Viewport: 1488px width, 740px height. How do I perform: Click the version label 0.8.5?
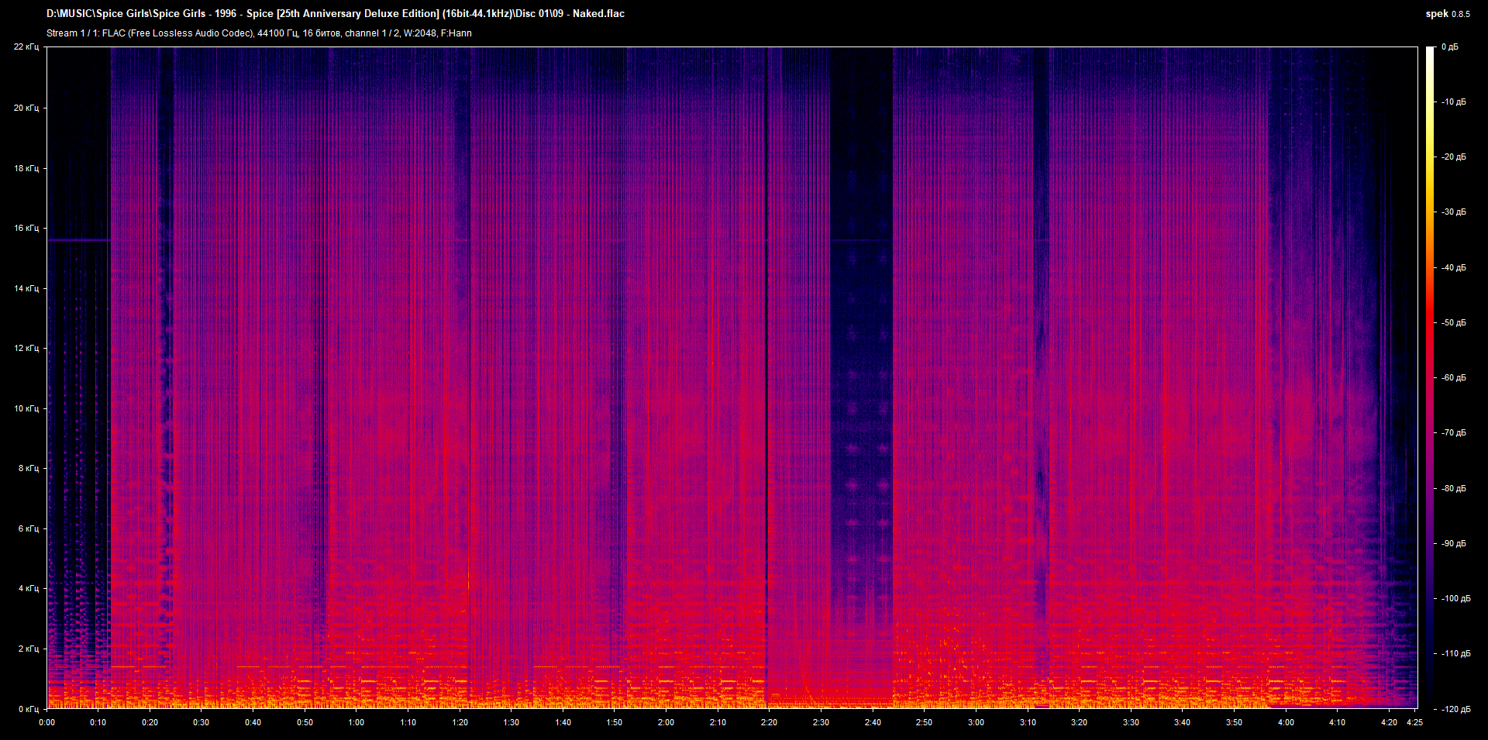1462,13
